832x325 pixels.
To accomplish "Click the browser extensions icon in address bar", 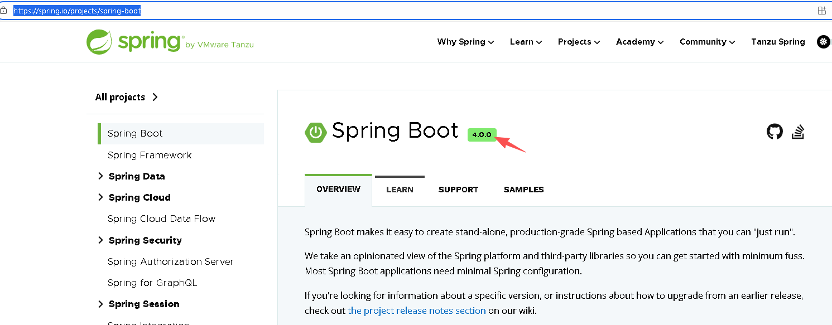I will click(x=821, y=11).
